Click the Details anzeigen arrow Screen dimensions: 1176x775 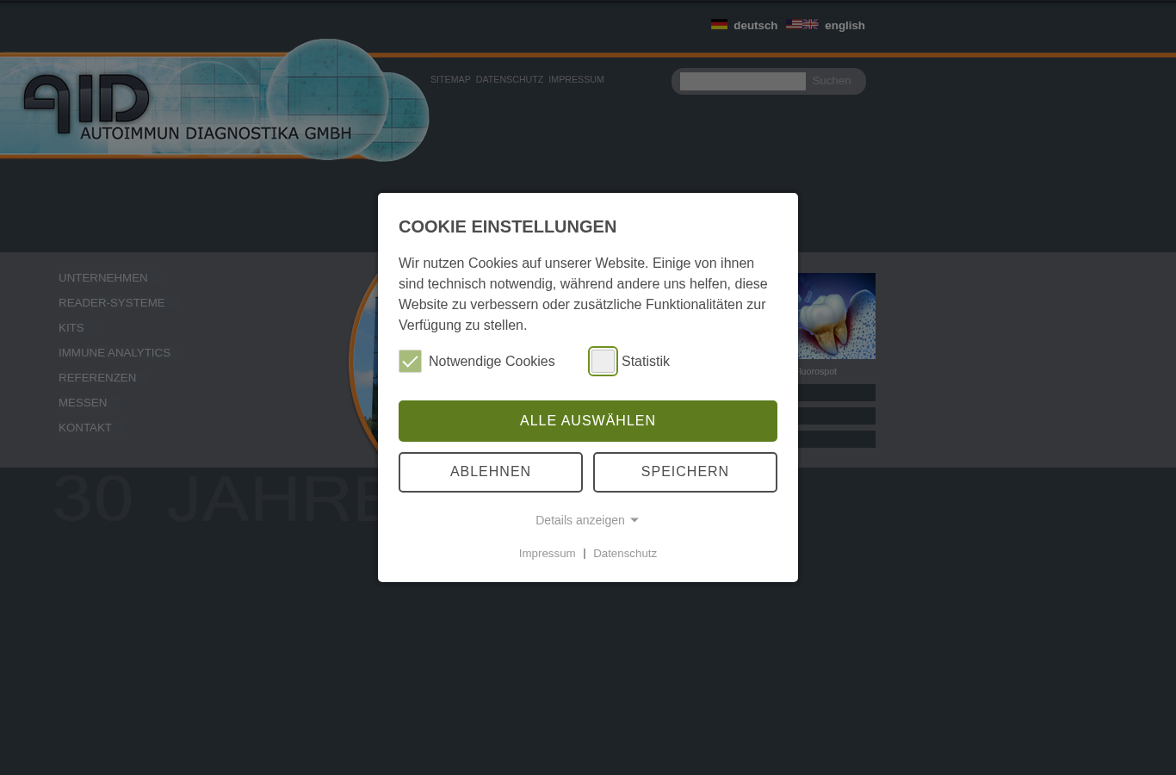pyautogui.click(x=634, y=520)
